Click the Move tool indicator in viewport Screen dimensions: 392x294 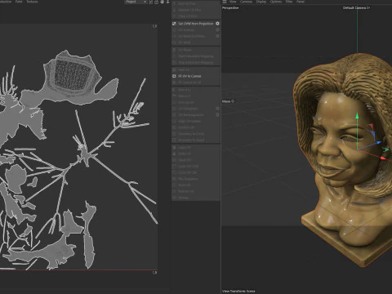click(x=228, y=101)
